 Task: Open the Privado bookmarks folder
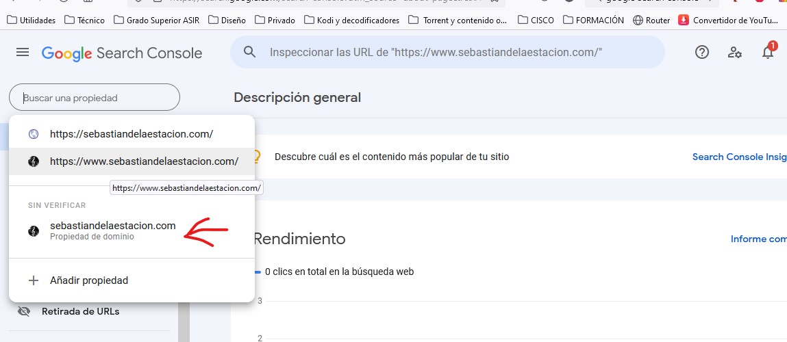pyautogui.click(x=275, y=20)
